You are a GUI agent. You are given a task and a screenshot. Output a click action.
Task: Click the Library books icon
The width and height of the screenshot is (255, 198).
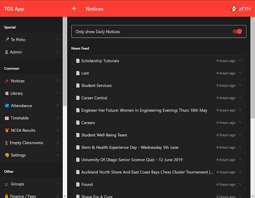(x=7, y=94)
